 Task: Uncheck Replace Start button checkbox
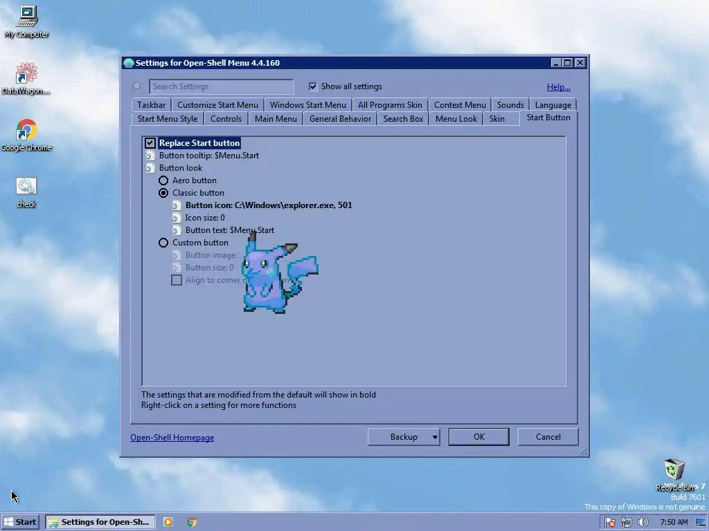pyautogui.click(x=150, y=143)
